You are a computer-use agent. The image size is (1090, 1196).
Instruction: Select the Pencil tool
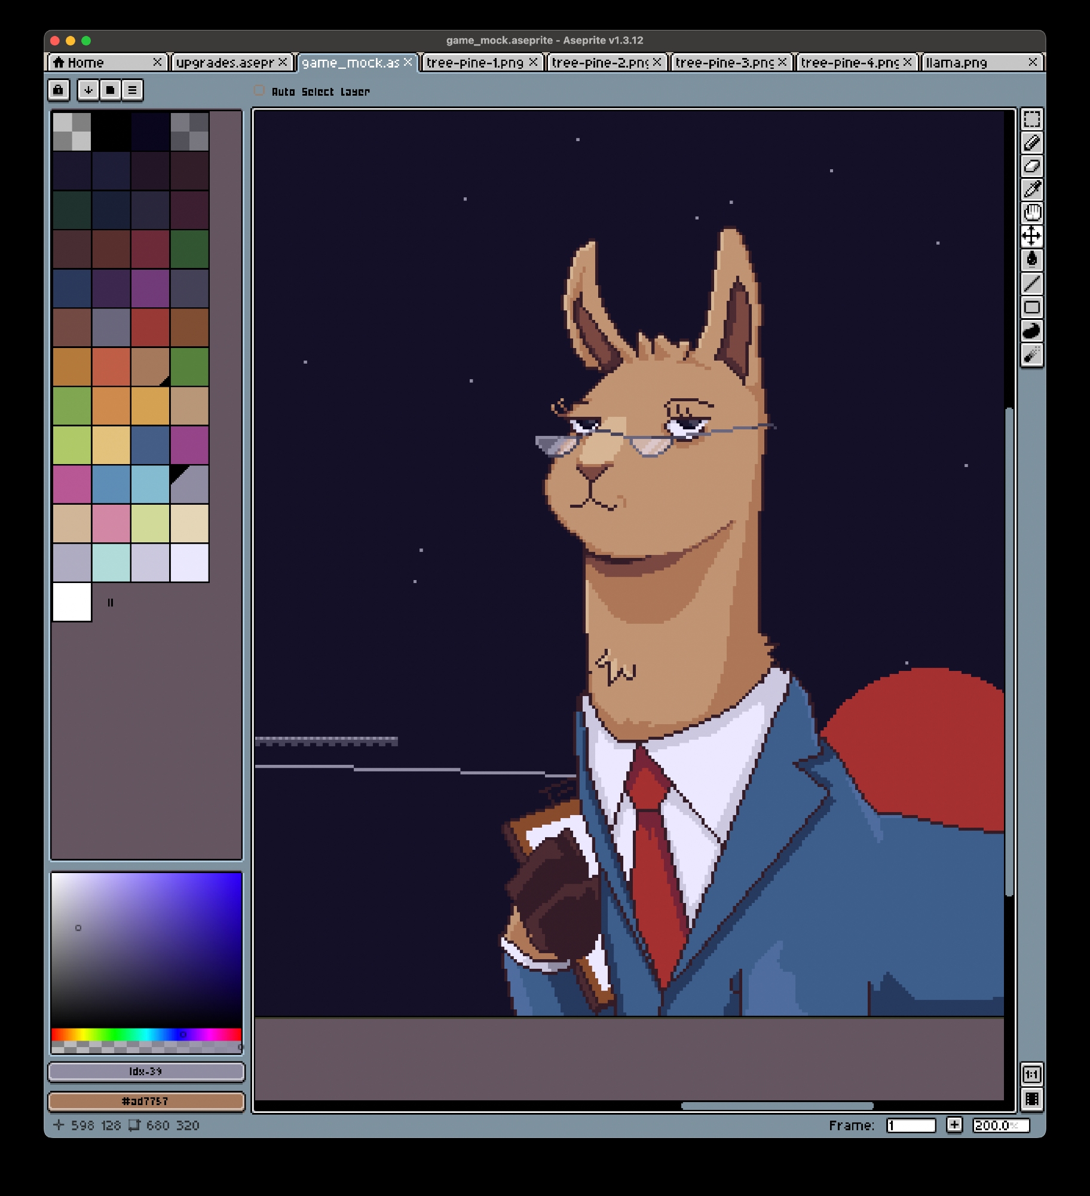[x=1031, y=143]
